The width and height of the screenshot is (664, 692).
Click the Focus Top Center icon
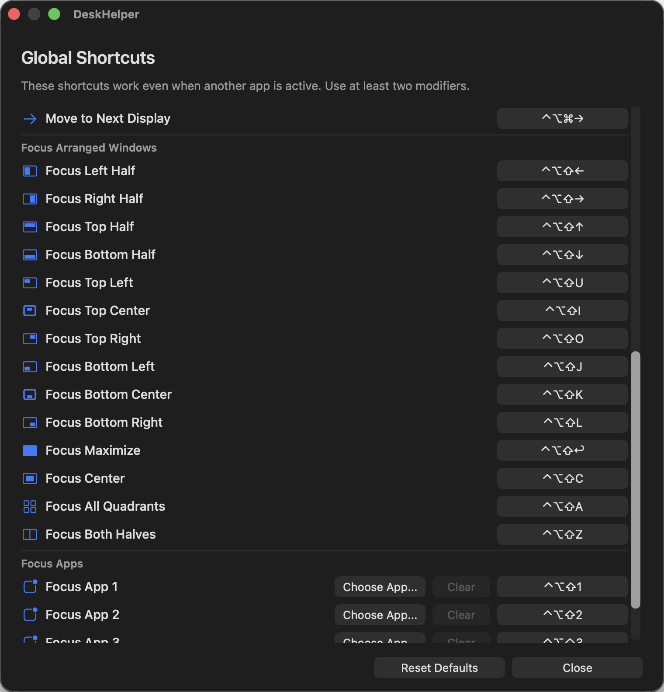click(30, 311)
